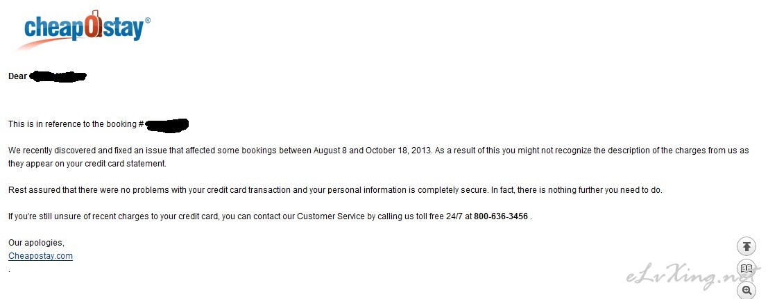Open the Cheapostay.com link
The width and height of the screenshot is (768, 299).
(x=40, y=256)
